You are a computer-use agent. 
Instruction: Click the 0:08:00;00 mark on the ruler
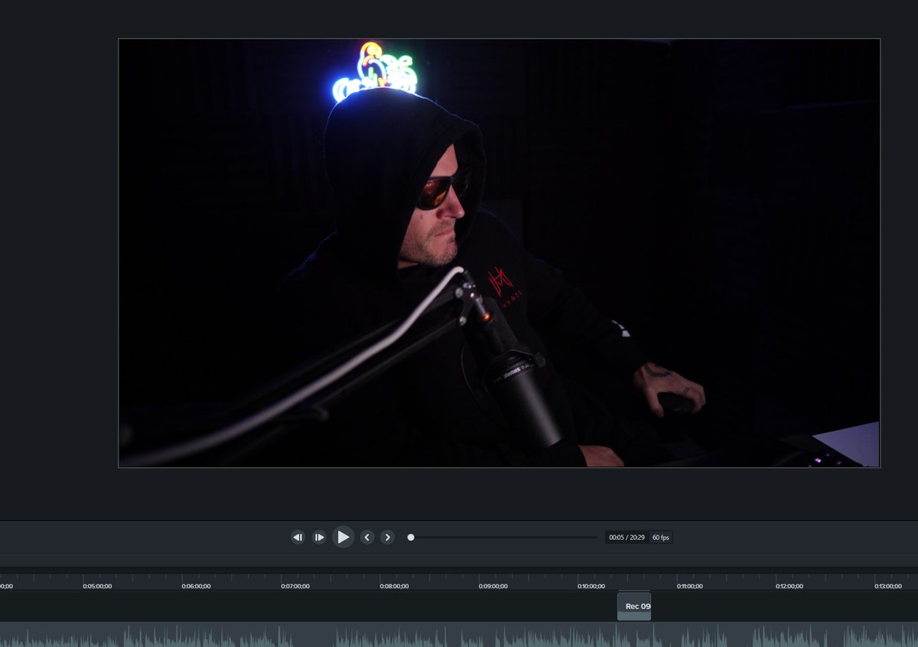click(395, 585)
